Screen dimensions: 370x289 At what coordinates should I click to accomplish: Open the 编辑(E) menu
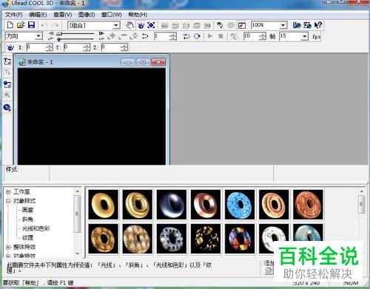pyautogui.click(x=38, y=15)
